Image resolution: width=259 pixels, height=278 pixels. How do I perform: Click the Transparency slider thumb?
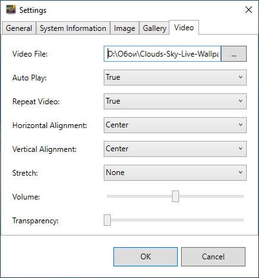click(107, 220)
